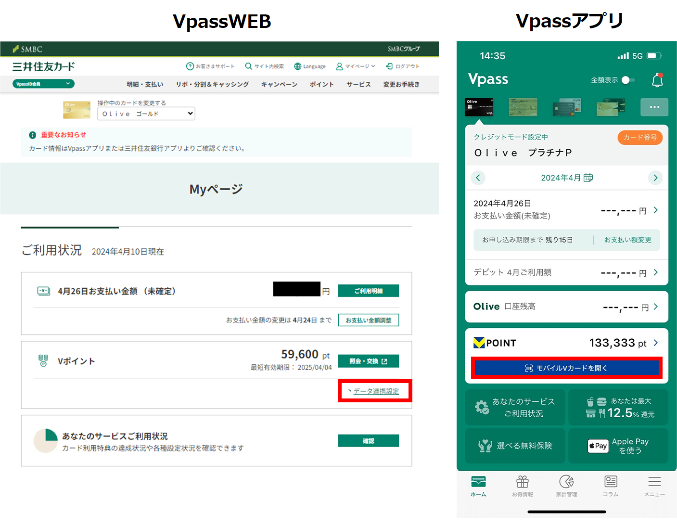Select the ホーム tab in bottom bar
Image resolution: width=677 pixels, height=526 pixels.
pyautogui.click(x=478, y=486)
